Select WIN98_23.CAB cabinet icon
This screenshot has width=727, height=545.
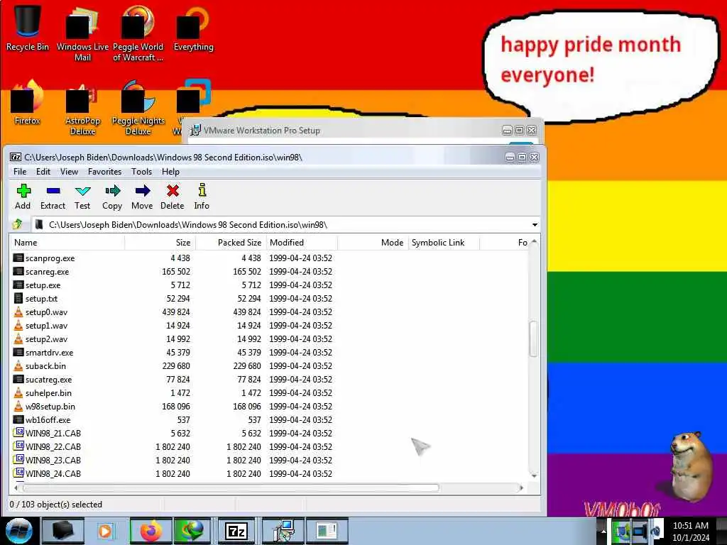pyautogui.click(x=18, y=460)
